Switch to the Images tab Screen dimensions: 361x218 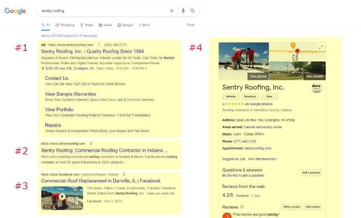coord(126,25)
